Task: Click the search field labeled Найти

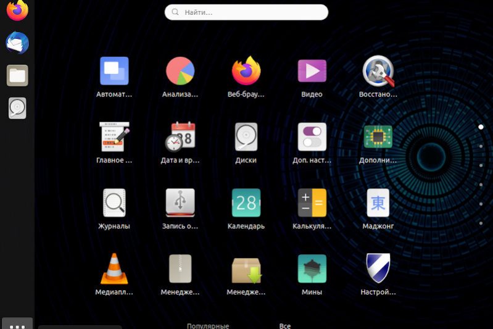Action: coord(246,12)
